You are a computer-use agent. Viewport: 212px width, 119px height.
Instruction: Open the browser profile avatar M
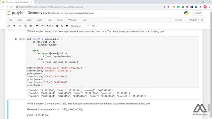point(205,7)
